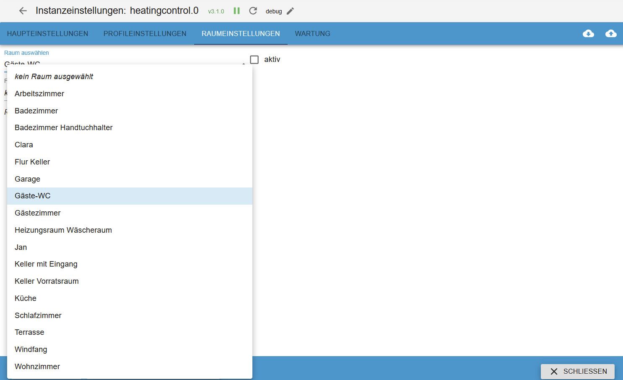The height and width of the screenshot is (380, 623).
Task: Select highlighted Gäste-WC option
Action: tap(130, 196)
